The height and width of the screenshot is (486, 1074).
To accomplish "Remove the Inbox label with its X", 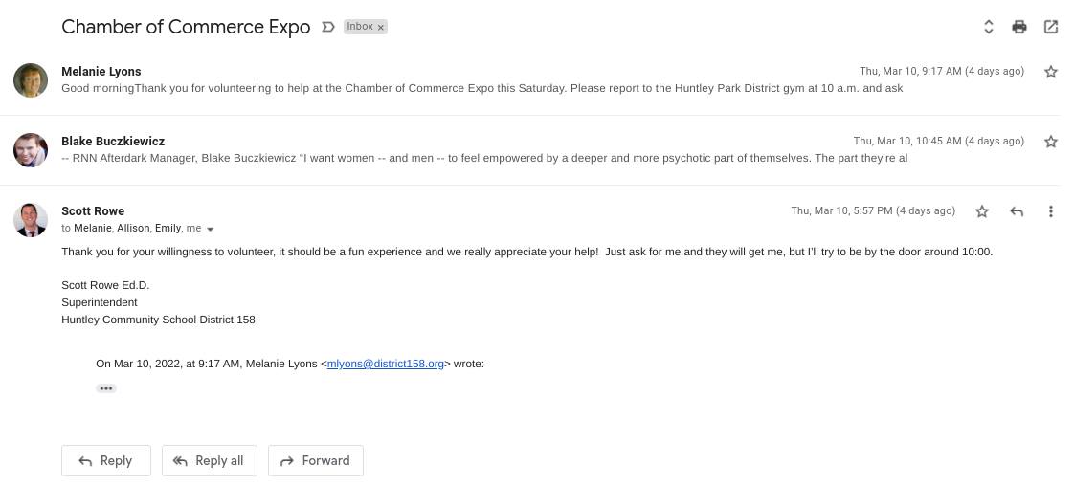I will (x=381, y=28).
